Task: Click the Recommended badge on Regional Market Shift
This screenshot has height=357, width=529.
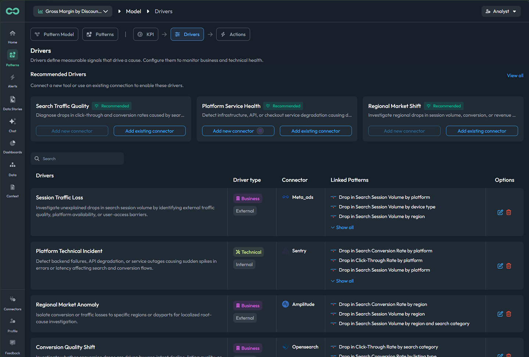Action: click(444, 106)
